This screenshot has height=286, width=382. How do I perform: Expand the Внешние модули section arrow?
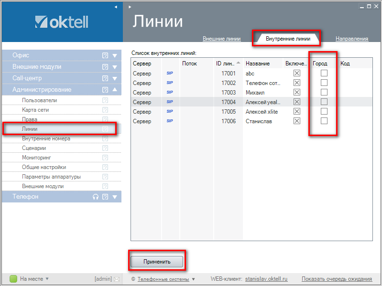(115, 67)
